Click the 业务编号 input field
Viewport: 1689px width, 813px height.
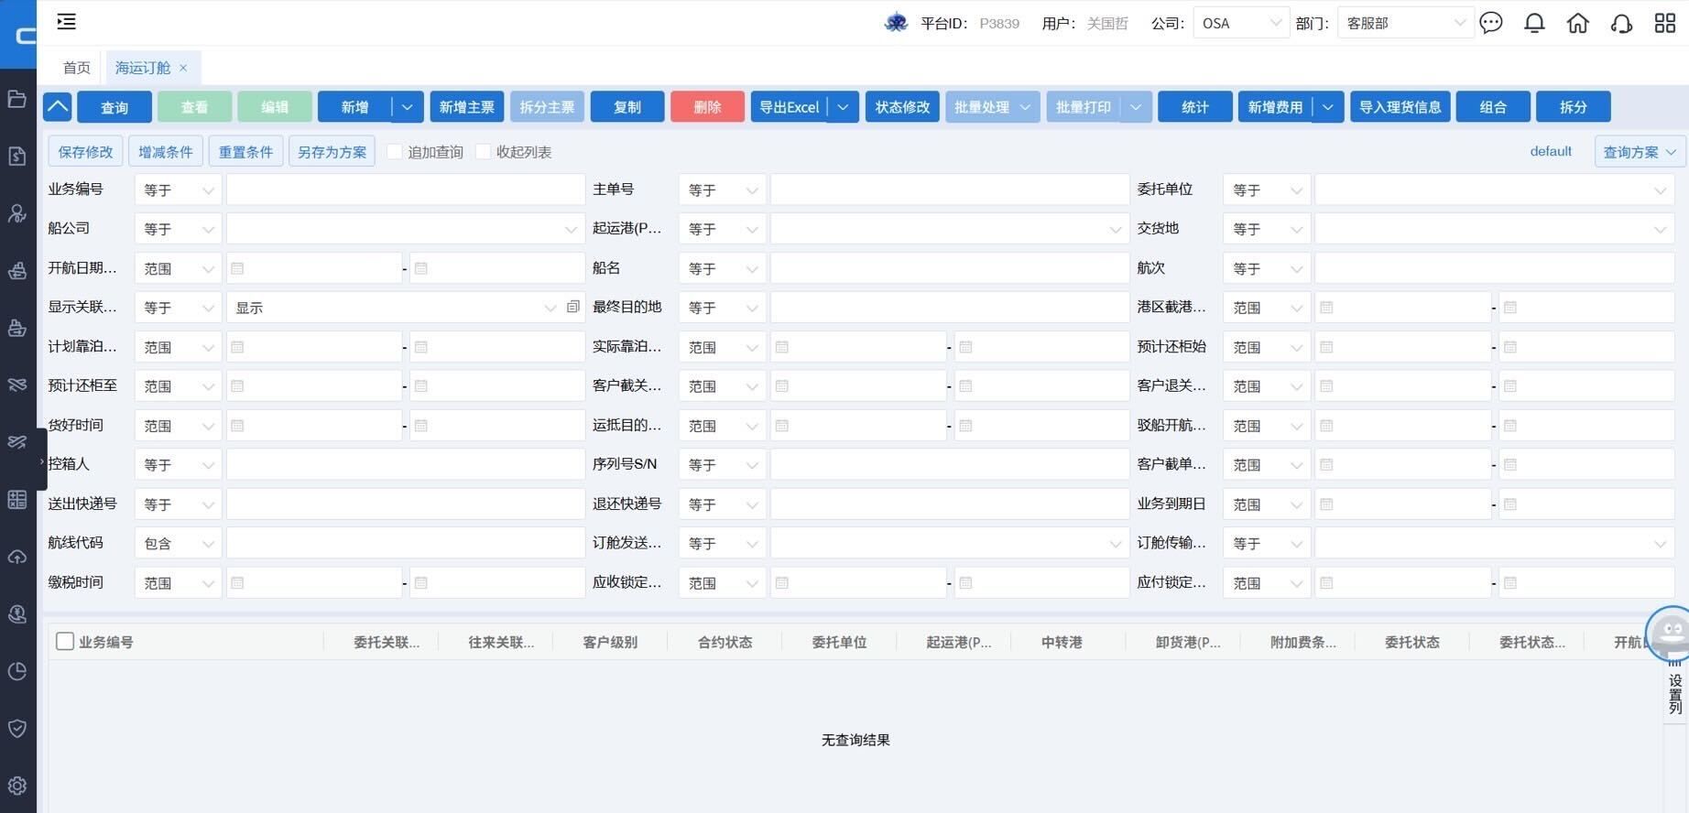tap(406, 190)
